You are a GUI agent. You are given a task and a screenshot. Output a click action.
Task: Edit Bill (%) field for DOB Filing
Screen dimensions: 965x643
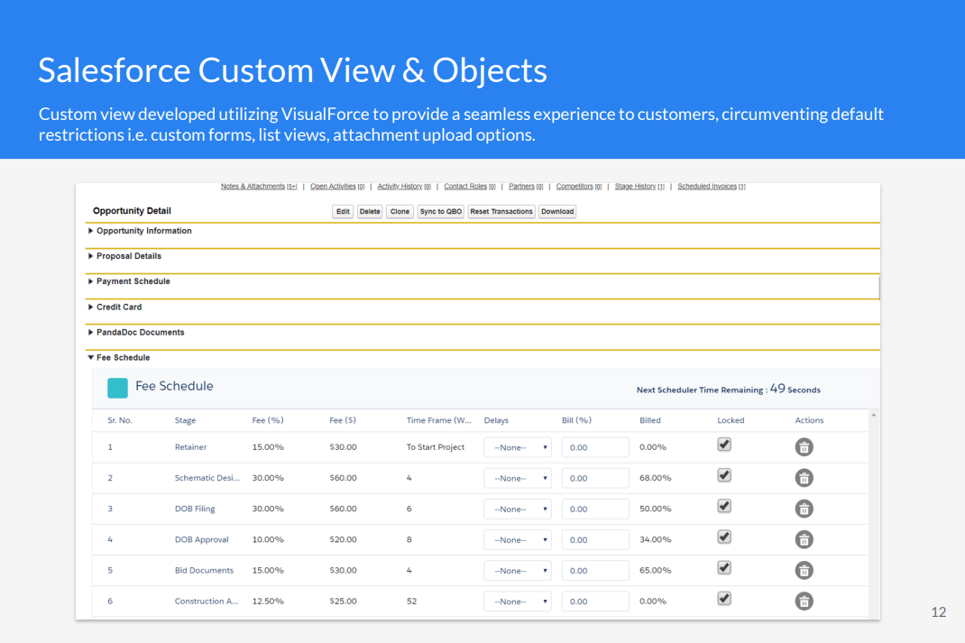click(595, 509)
